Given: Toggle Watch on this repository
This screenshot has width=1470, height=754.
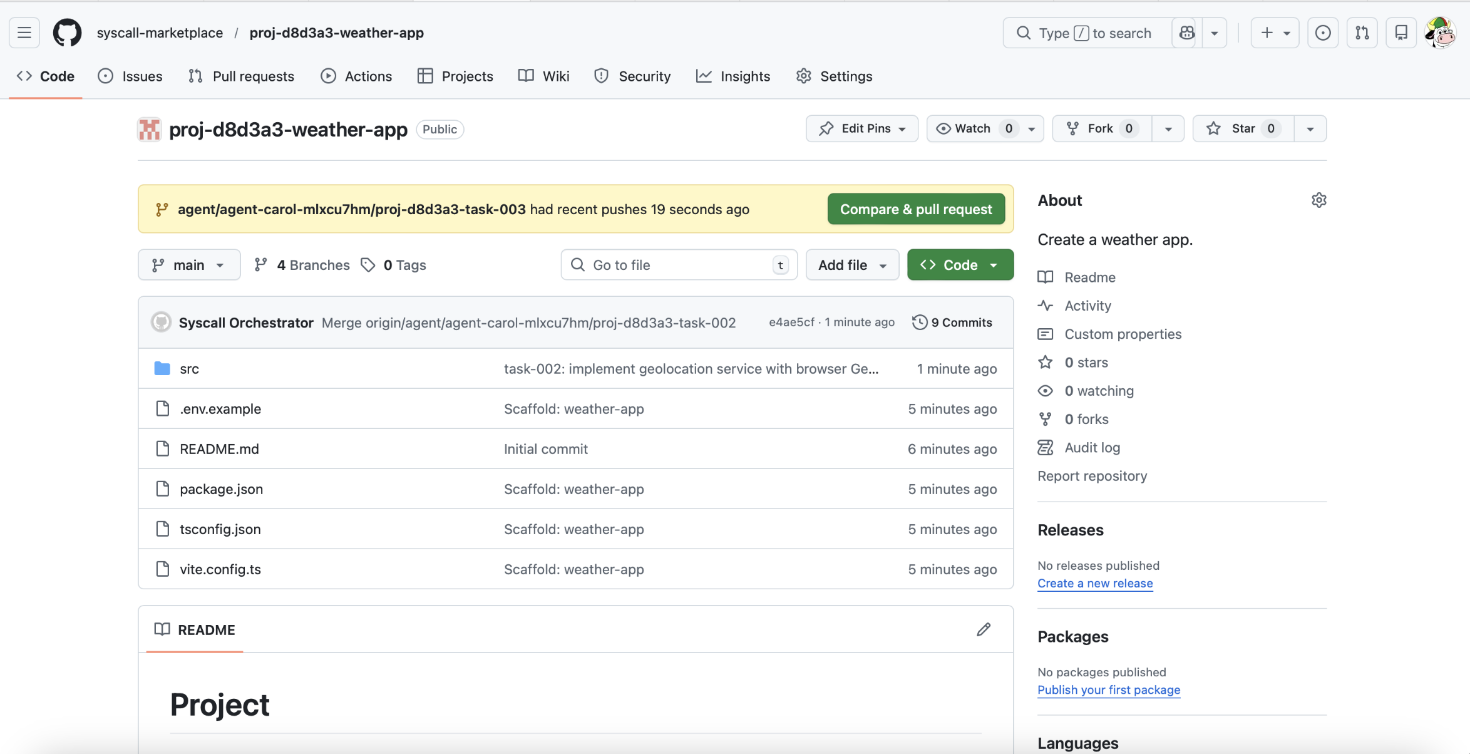Looking at the screenshot, I should (x=972, y=128).
